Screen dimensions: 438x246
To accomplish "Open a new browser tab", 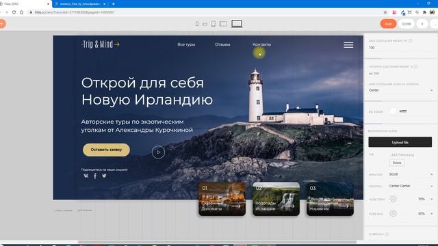I will tap(114, 4).
